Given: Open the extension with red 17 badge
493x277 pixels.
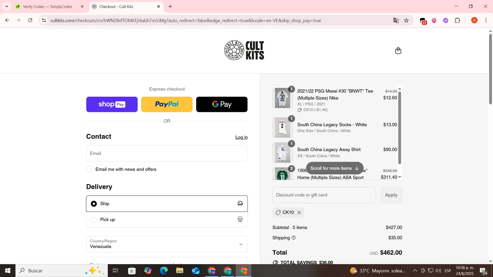Looking at the screenshot, I should pos(423,21).
